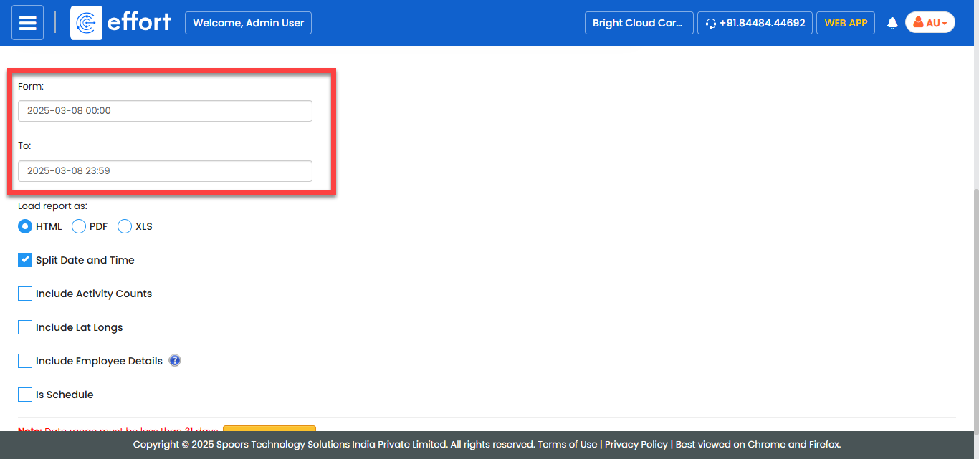Tick the Is Schedule checkbox

[x=25, y=395]
